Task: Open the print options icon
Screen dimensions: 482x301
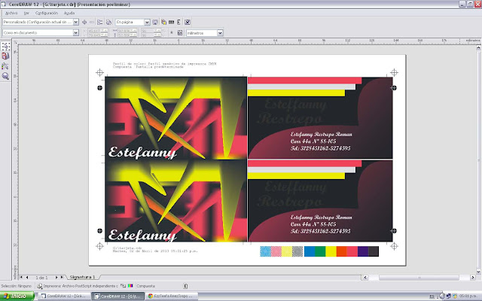Action: [x=100, y=22]
